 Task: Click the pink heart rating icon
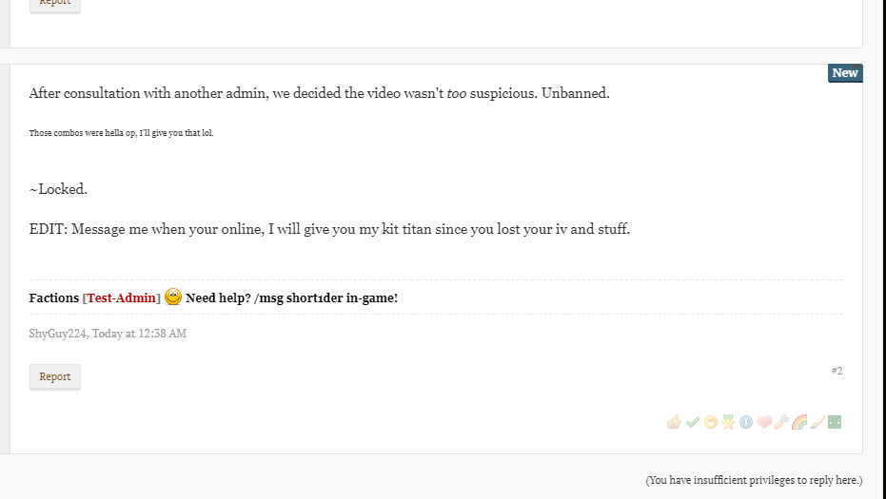tap(763, 422)
